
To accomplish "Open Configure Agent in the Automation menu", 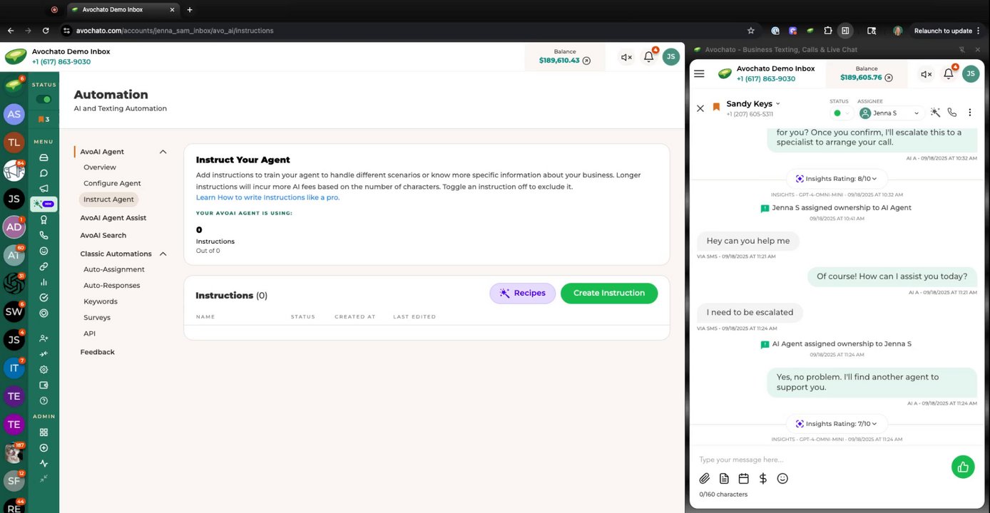I will (x=112, y=183).
